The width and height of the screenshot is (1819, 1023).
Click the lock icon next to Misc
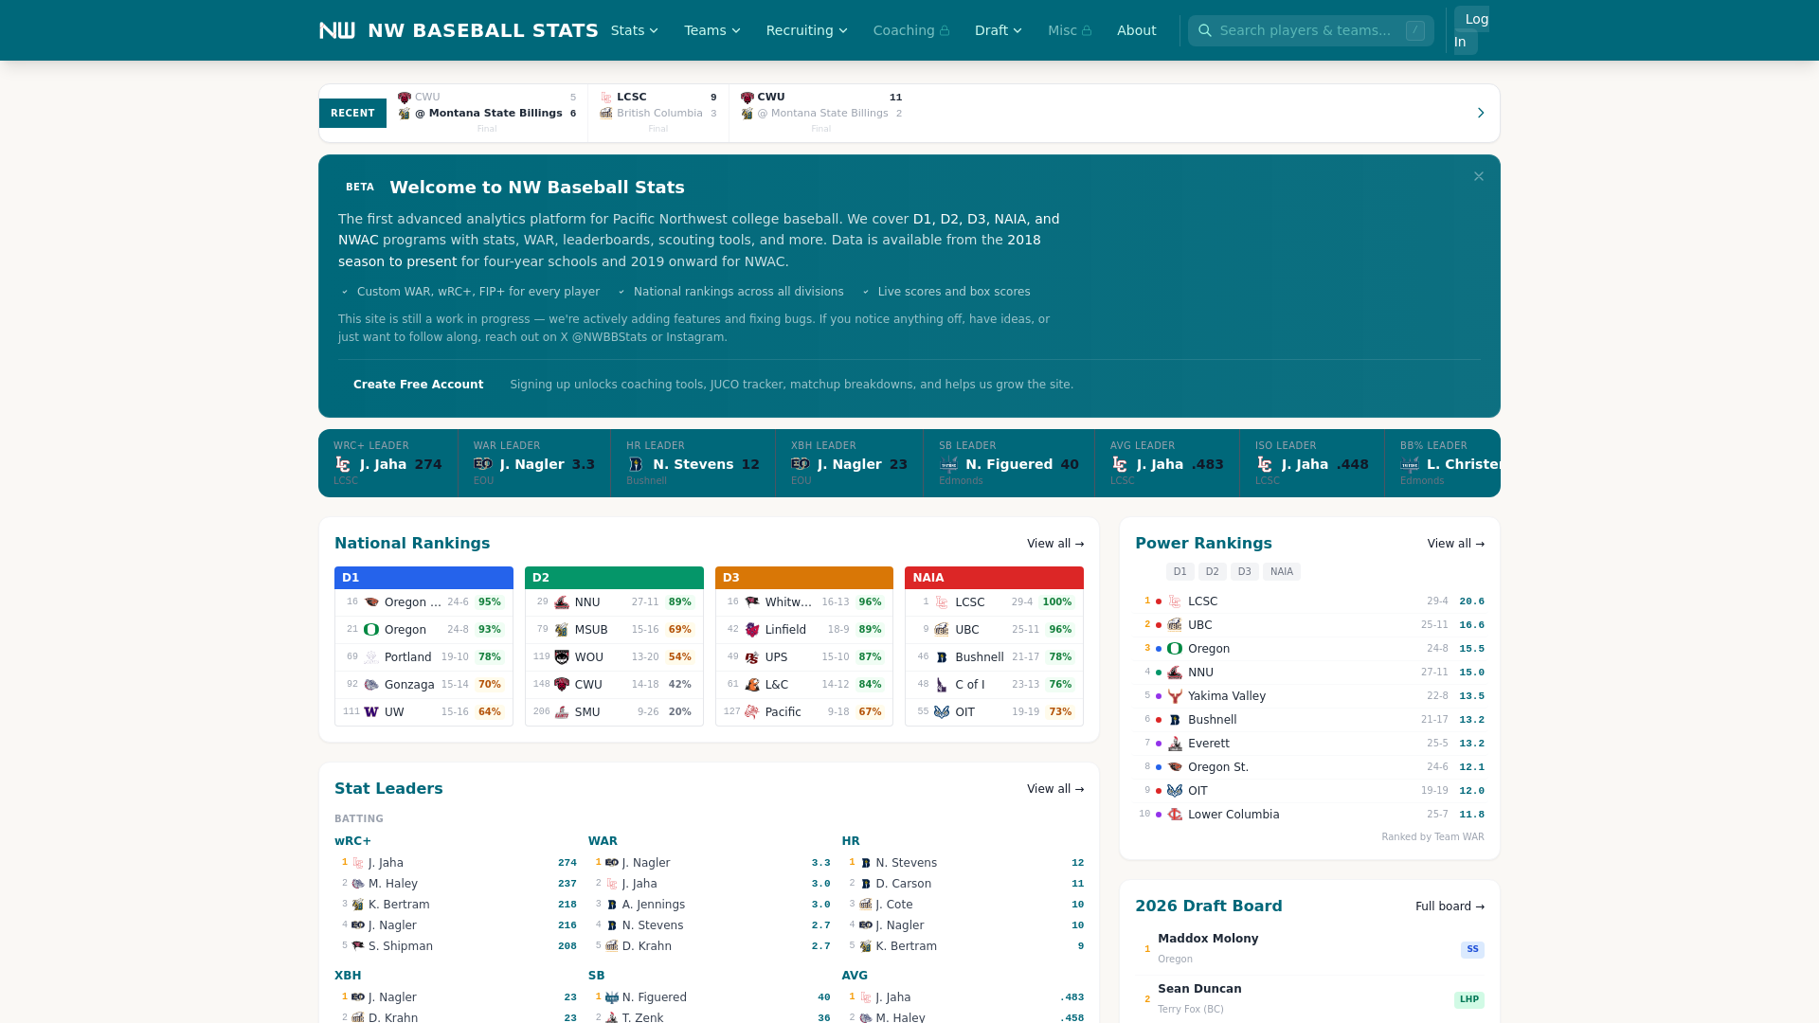coord(1087,31)
